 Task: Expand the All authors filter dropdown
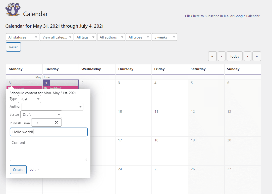click(x=111, y=37)
